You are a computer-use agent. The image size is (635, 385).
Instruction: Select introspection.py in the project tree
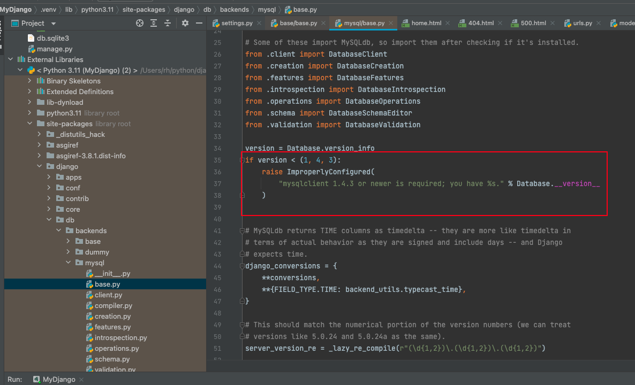(x=120, y=338)
